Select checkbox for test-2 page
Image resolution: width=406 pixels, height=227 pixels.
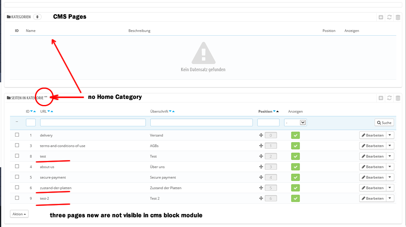[x=17, y=198]
